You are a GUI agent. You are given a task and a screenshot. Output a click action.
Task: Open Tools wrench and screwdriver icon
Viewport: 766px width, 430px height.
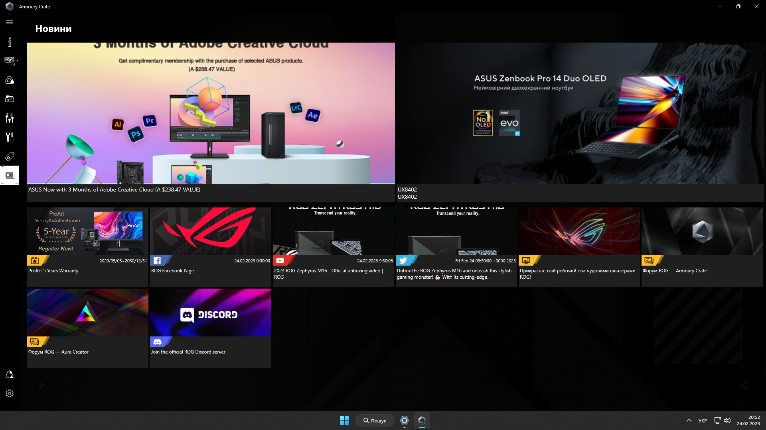click(10, 137)
